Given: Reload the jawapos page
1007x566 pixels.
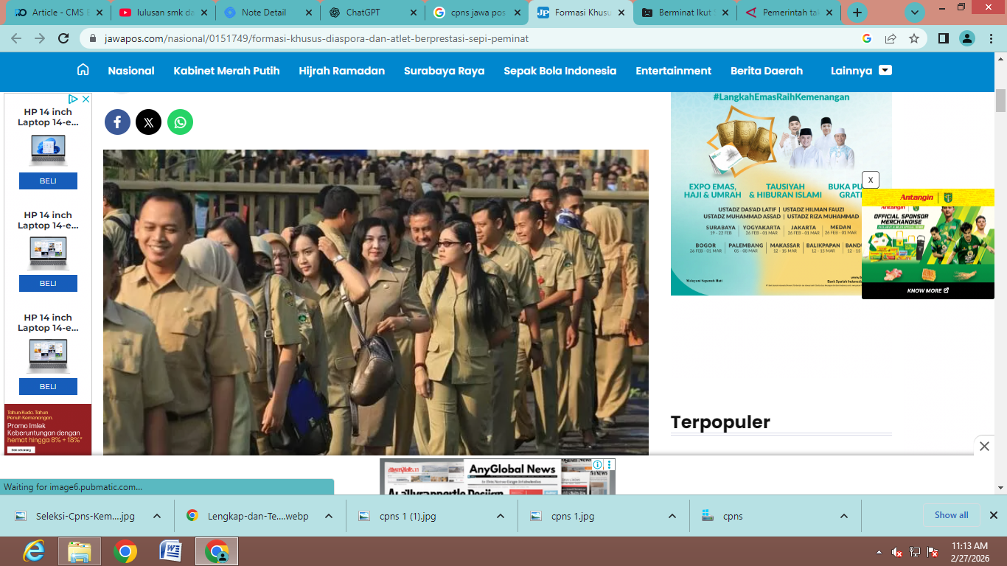Looking at the screenshot, I should pyautogui.click(x=63, y=38).
